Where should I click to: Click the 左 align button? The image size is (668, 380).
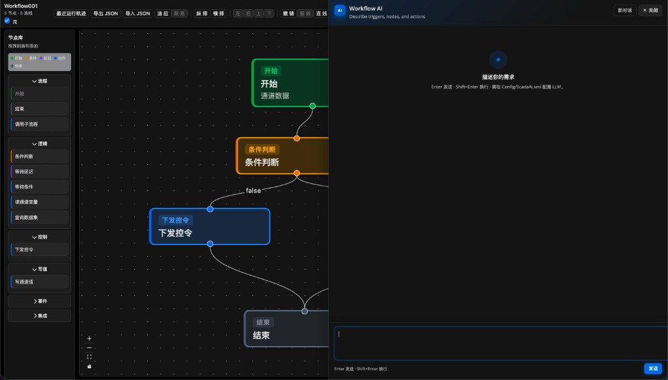[x=238, y=14]
